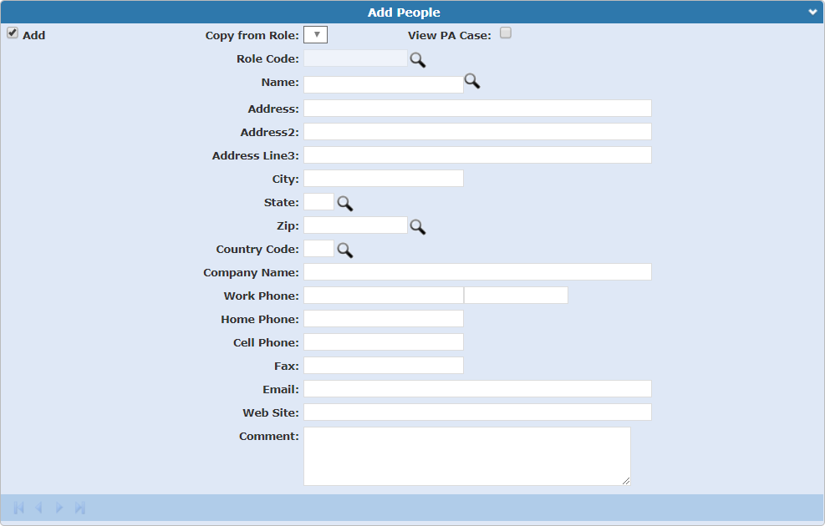The width and height of the screenshot is (825, 526).
Task: Click the Comment text area
Action: [468, 455]
